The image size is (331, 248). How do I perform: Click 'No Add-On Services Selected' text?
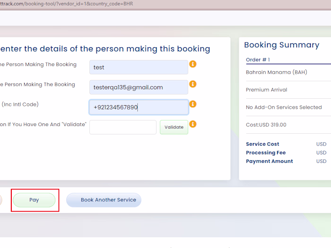[x=284, y=107]
